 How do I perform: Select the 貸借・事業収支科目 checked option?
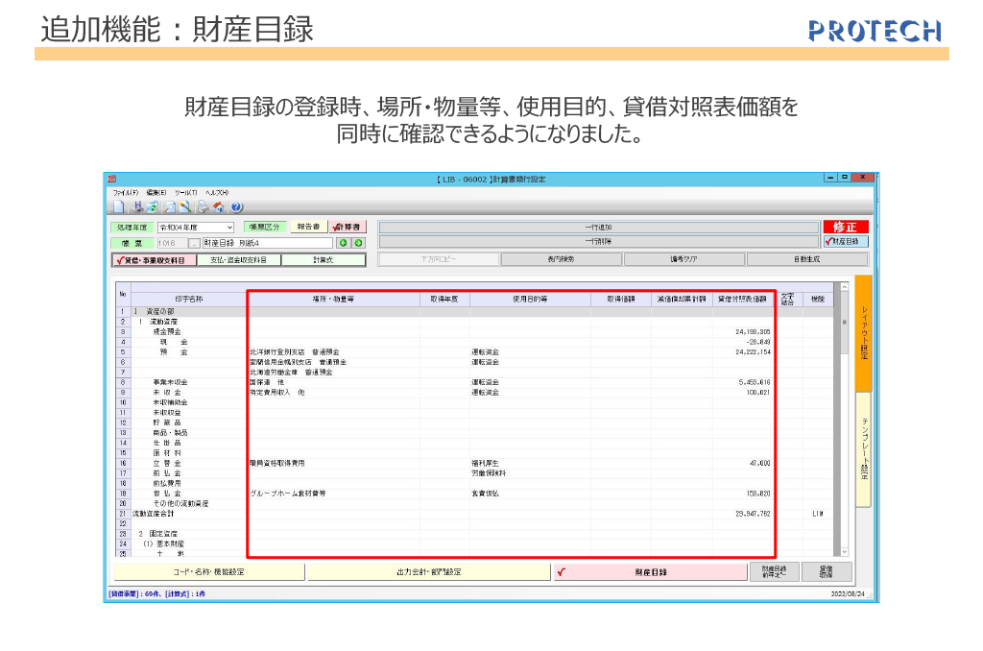[x=152, y=259]
